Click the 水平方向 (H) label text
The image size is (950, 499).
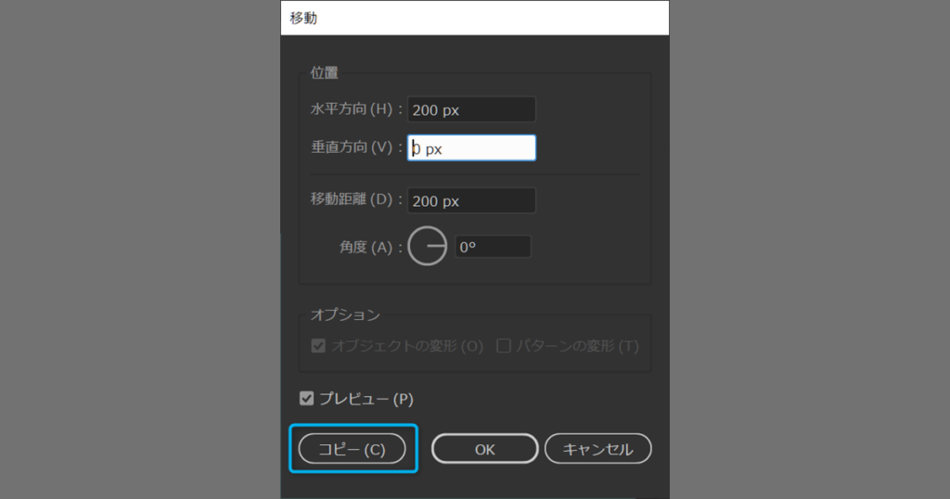click(353, 109)
